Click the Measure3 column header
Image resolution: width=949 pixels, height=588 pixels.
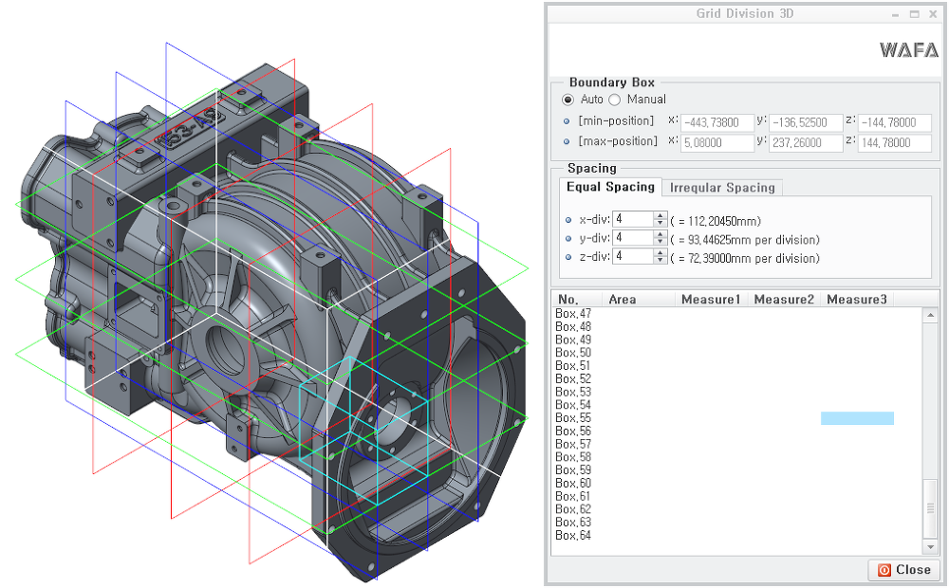pyautogui.click(x=857, y=300)
